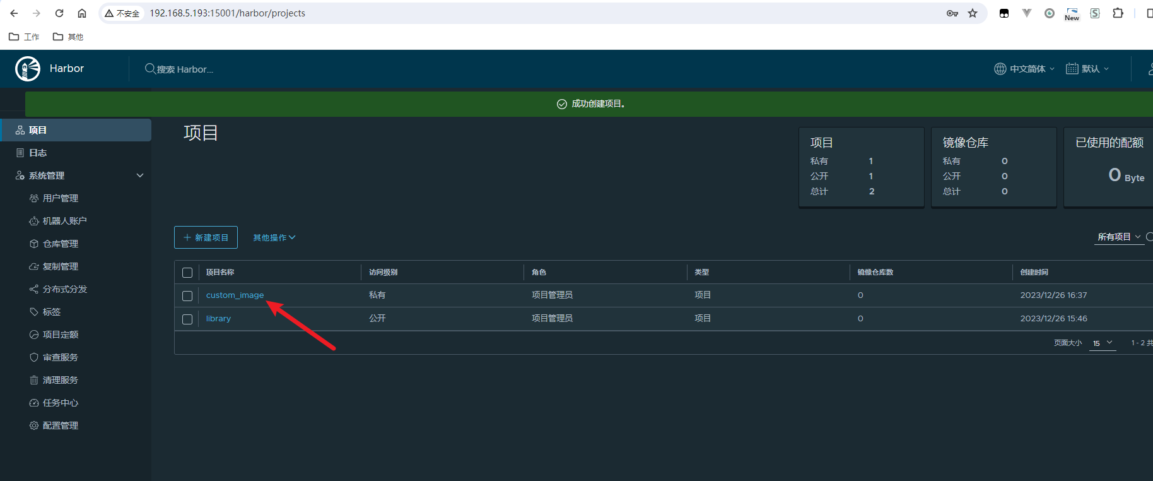This screenshot has height=481, width=1153.
Task: Click the registries cube icon
Action: click(x=34, y=244)
